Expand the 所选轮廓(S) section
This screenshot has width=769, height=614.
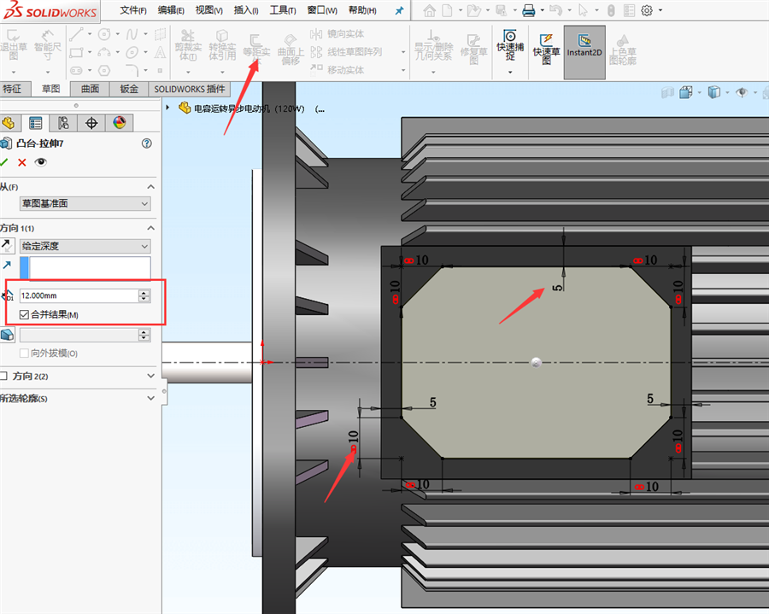pyautogui.click(x=150, y=398)
